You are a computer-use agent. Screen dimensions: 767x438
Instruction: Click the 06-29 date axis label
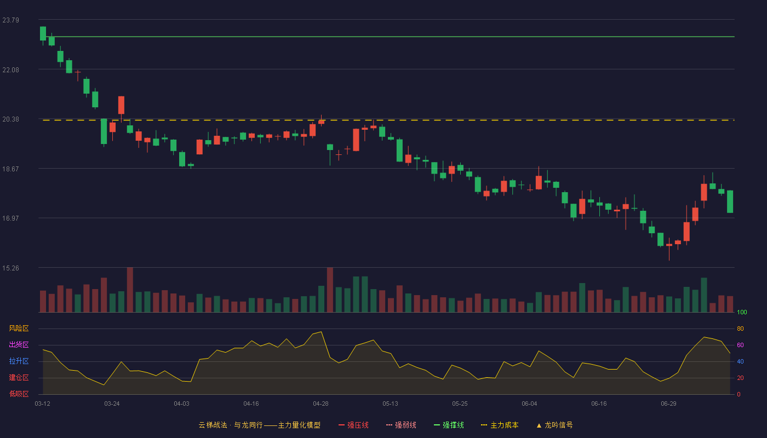click(x=668, y=404)
